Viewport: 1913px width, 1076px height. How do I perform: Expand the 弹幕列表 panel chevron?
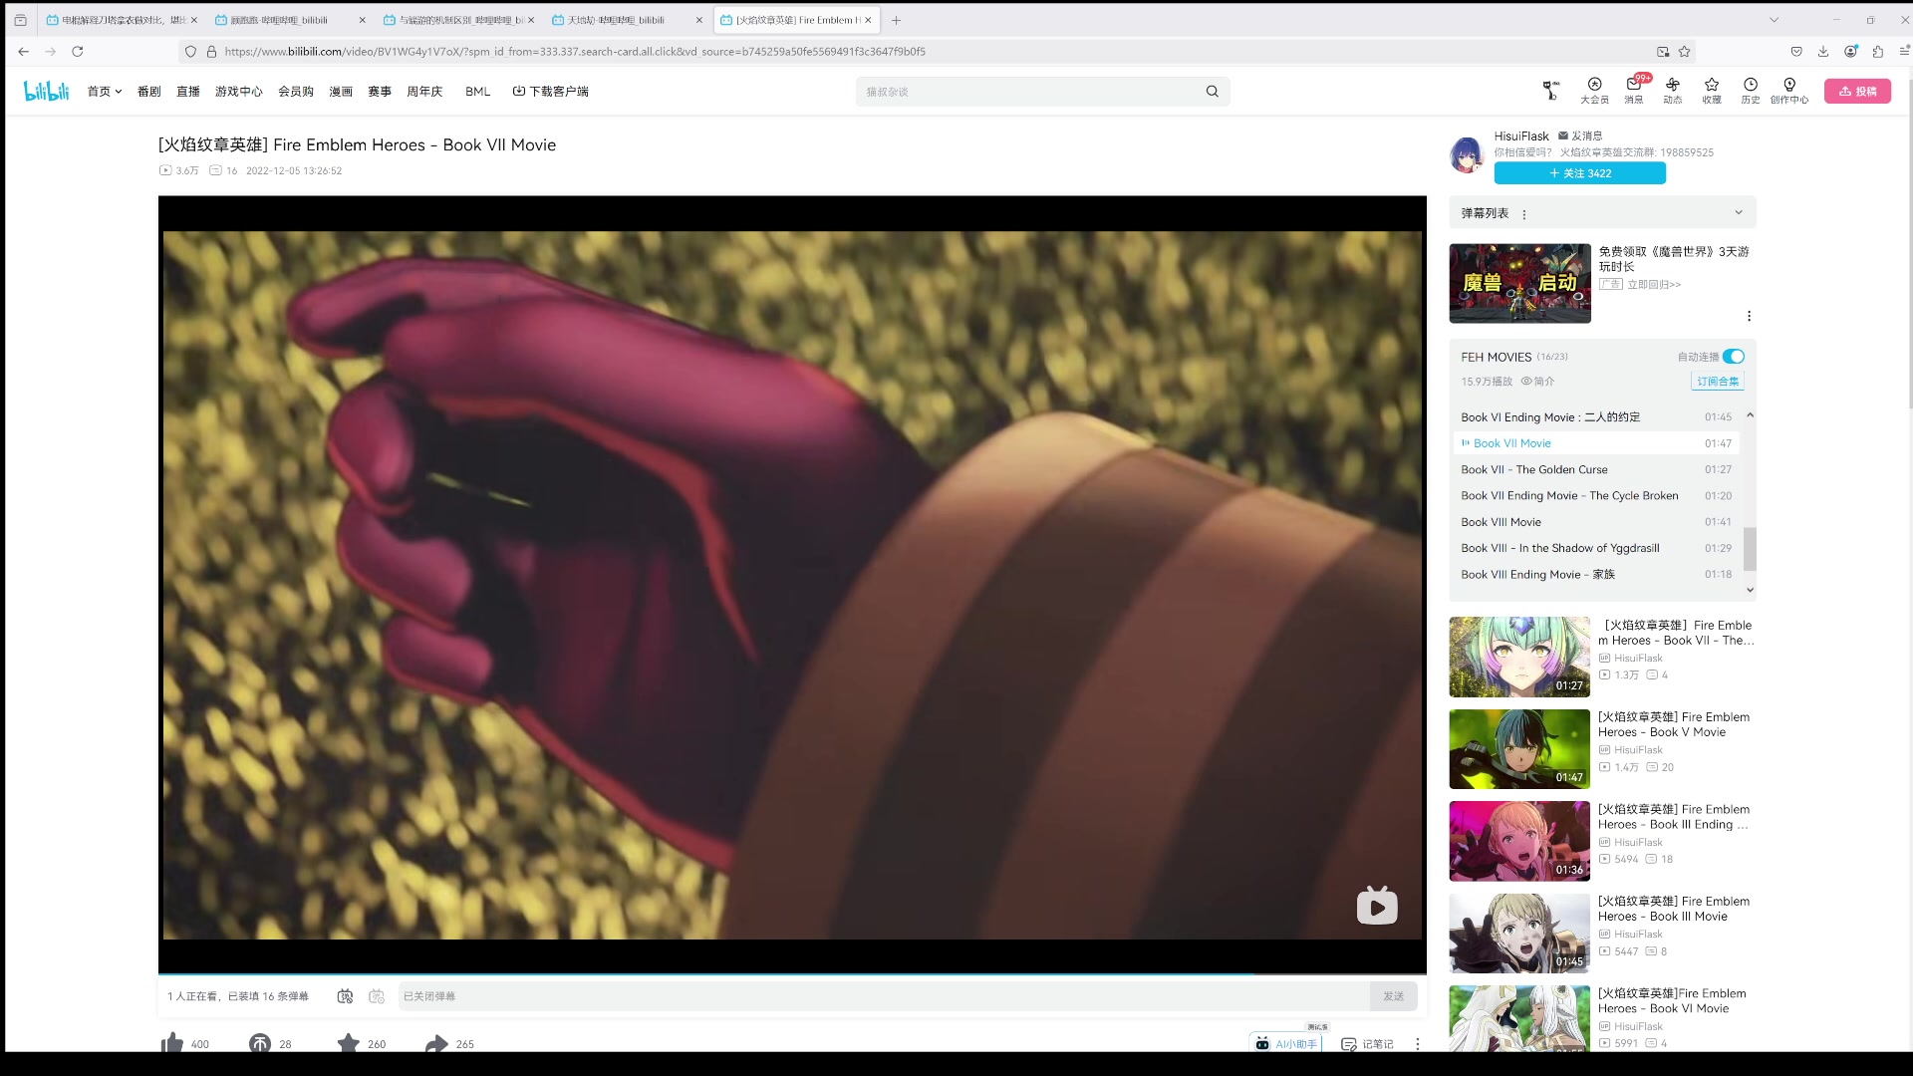(x=1739, y=212)
